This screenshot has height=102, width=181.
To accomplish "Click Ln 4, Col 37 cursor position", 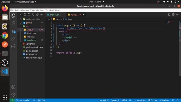I will pos(104,100).
